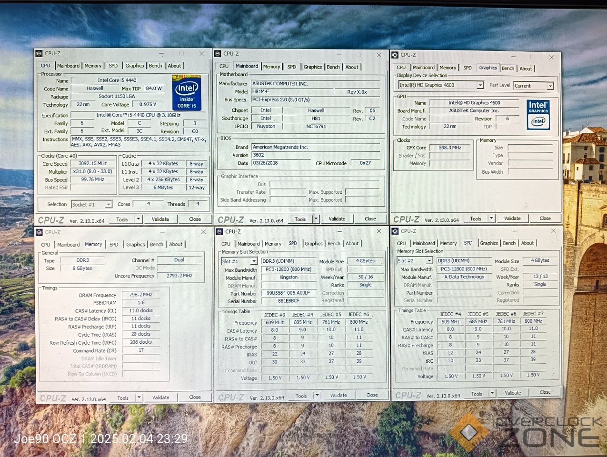The image size is (607, 457).
Task: Click CPU-Z title icon in processor window
Action: 39,54
